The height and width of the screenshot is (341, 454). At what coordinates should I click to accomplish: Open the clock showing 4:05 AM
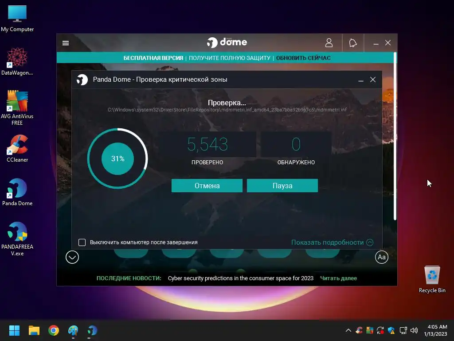pos(435,330)
